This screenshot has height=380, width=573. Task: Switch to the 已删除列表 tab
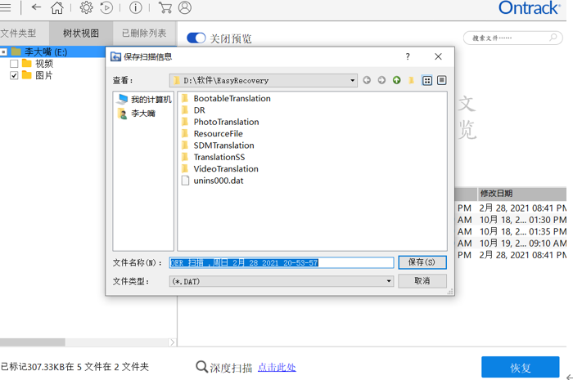click(144, 34)
